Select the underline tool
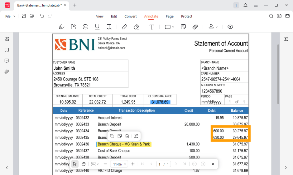This screenshot has width=293, height=175. click(x=97, y=27)
